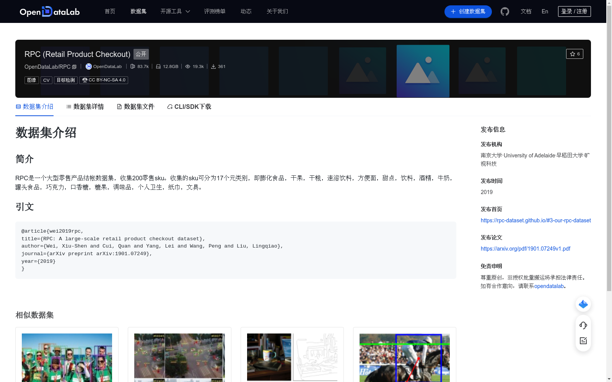Click the 12.8GB size icon

pyautogui.click(x=158, y=66)
